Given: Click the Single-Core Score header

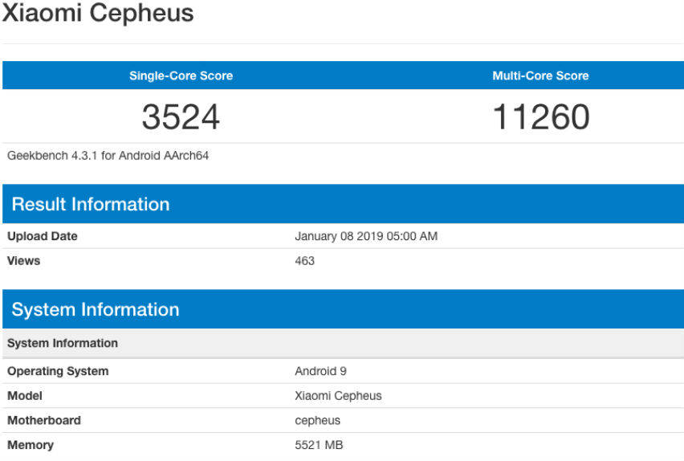Looking at the screenshot, I should 181,75.
